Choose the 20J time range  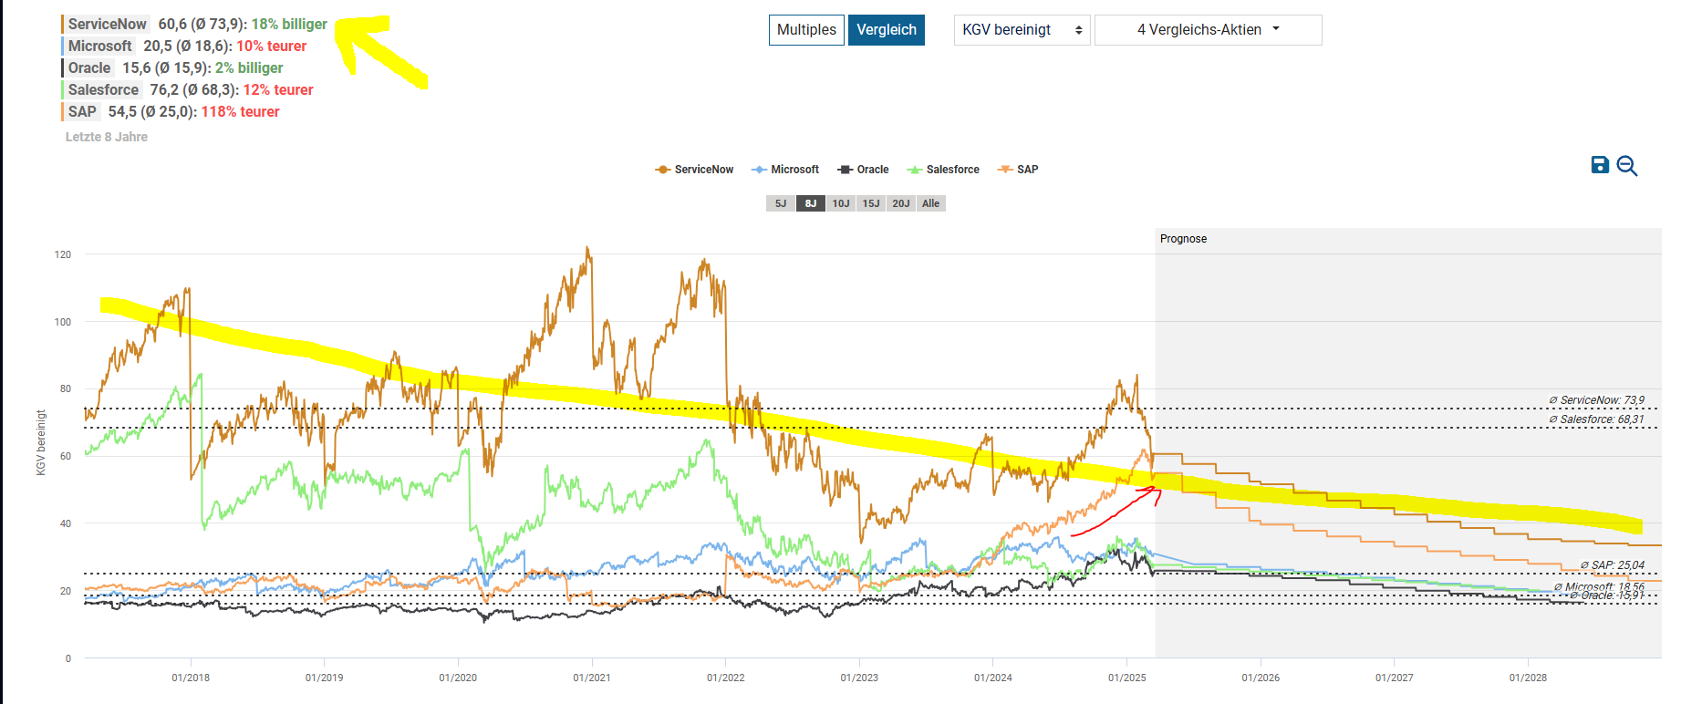[x=901, y=203]
